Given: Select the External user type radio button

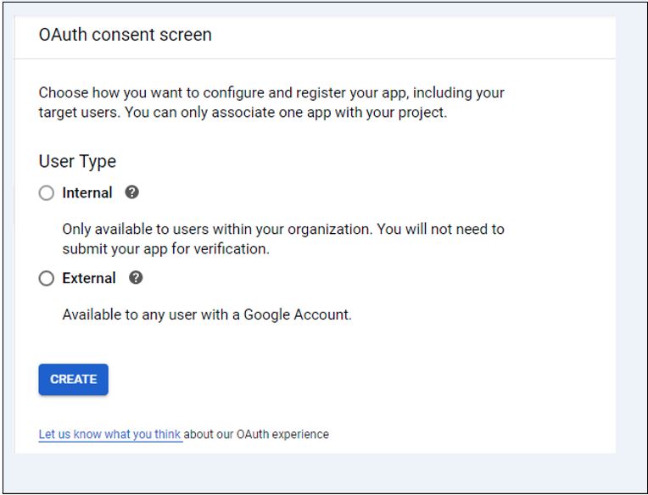Looking at the screenshot, I should pyautogui.click(x=46, y=278).
